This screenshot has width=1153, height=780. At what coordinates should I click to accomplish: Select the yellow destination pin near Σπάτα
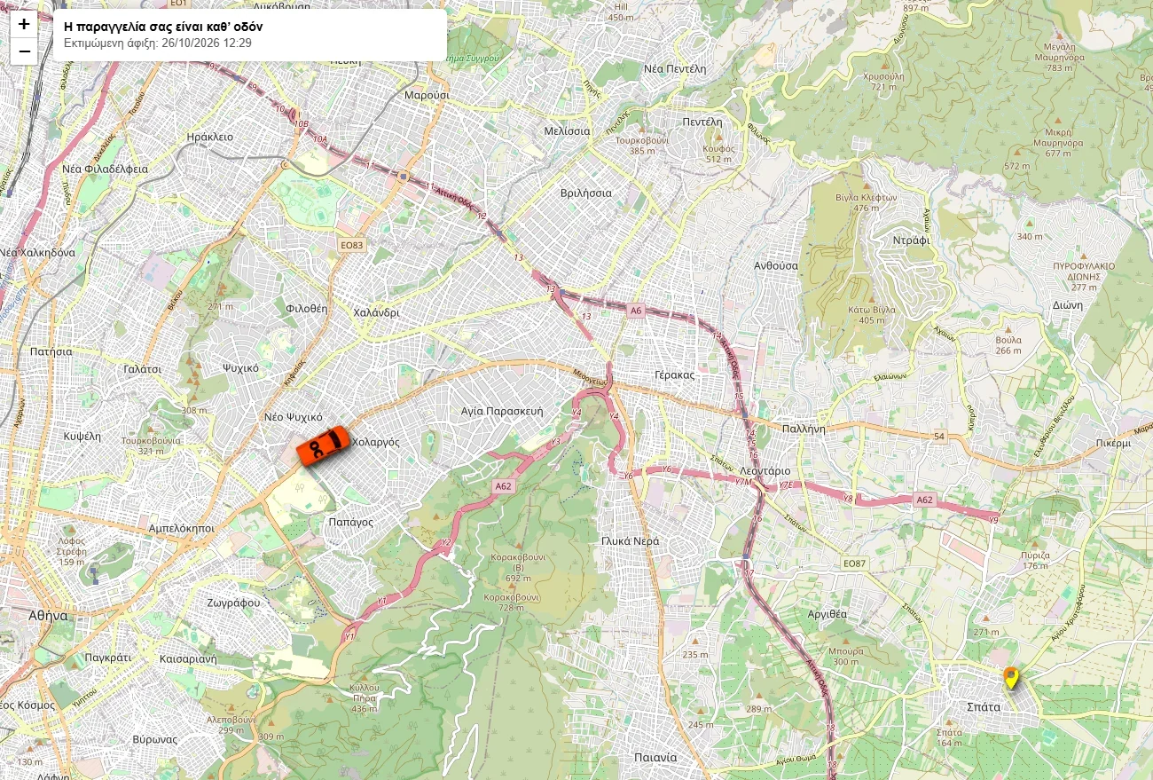pyautogui.click(x=1010, y=679)
